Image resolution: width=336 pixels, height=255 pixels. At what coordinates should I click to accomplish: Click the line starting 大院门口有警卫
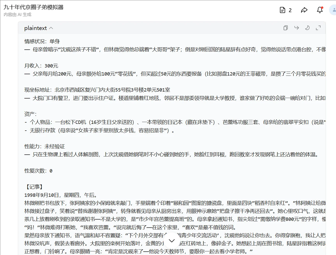175,98
